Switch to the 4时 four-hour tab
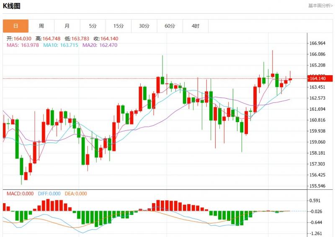 [x=196, y=26]
